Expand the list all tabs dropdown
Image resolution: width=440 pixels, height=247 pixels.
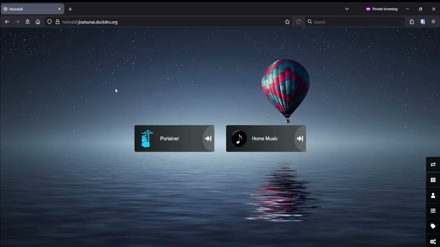click(347, 9)
